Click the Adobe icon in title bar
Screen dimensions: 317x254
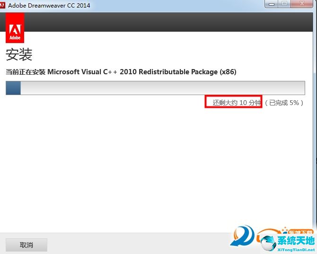[x=4, y=5]
